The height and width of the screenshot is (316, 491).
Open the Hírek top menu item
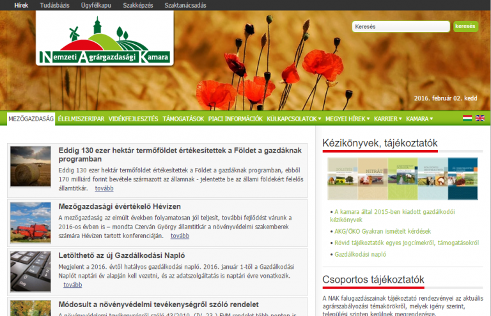[21, 5]
